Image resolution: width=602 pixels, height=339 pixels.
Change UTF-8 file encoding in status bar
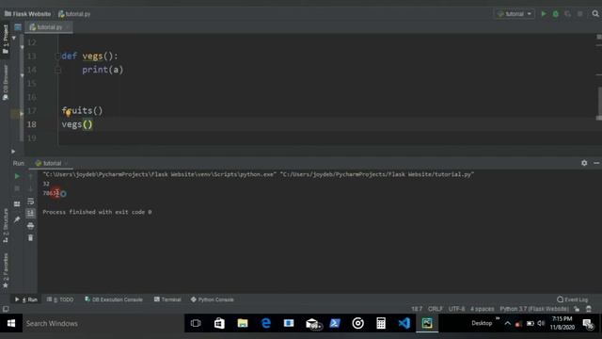(456, 309)
